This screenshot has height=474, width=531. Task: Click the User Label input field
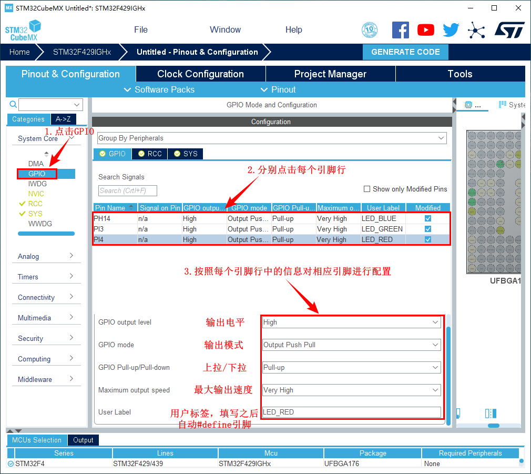click(x=351, y=412)
